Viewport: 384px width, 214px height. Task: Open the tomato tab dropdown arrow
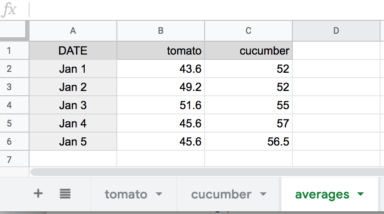(159, 195)
